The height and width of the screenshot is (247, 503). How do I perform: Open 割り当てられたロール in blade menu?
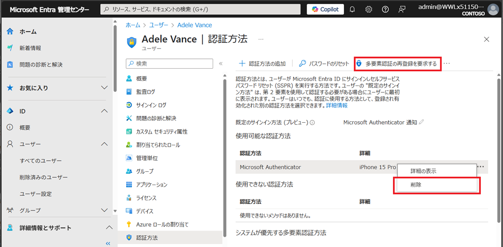point(158,145)
